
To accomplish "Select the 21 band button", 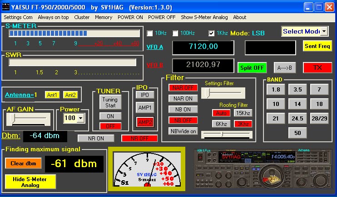I will 276,118.
